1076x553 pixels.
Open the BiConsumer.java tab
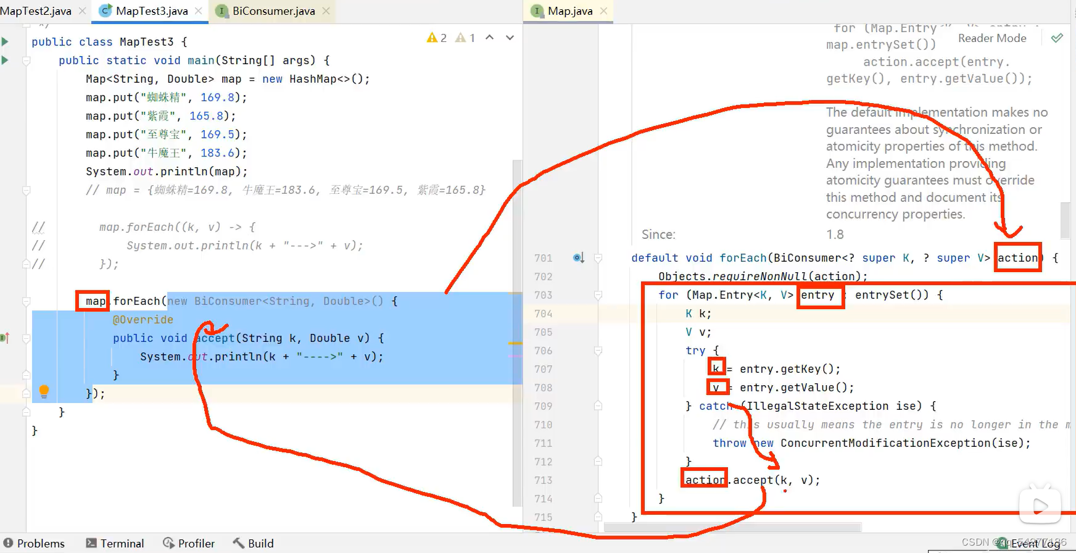pyautogui.click(x=273, y=11)
